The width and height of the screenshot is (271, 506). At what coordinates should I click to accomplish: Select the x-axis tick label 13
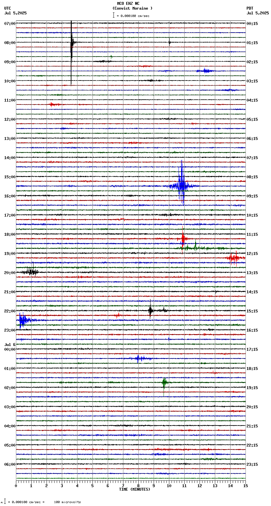[215, 486]
